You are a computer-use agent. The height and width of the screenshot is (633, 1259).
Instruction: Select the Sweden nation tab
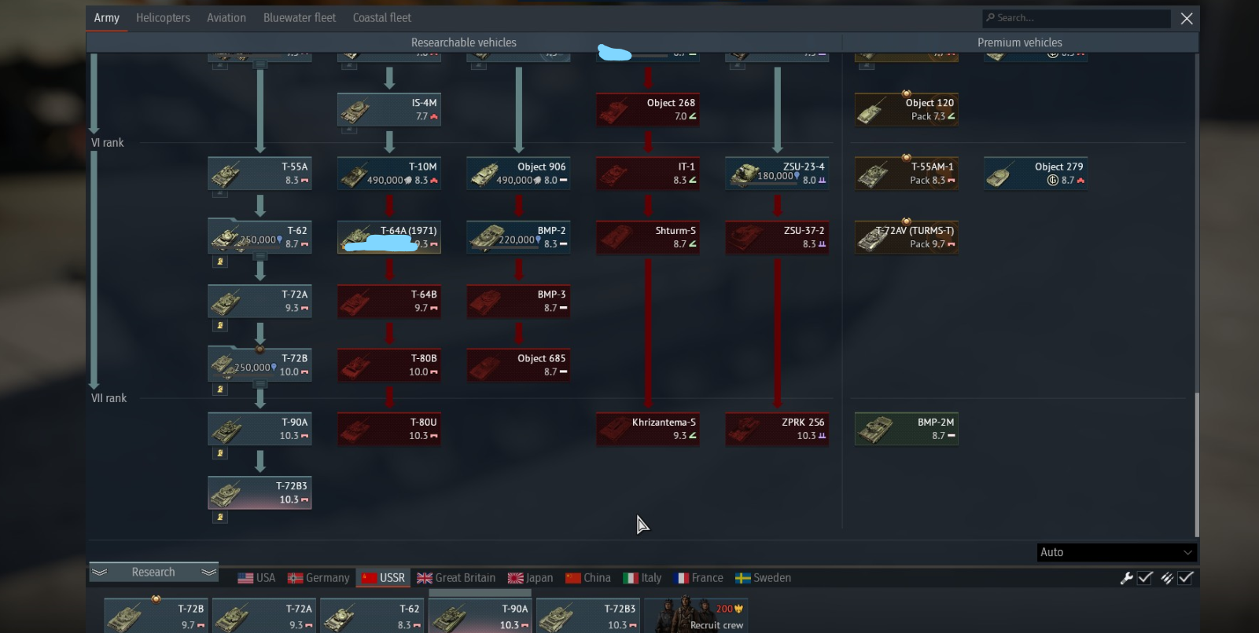(x=763, y=578)
